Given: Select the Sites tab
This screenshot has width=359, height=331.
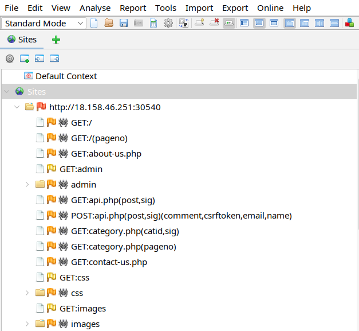Looking at the screenshot, I should click(22, 40).
